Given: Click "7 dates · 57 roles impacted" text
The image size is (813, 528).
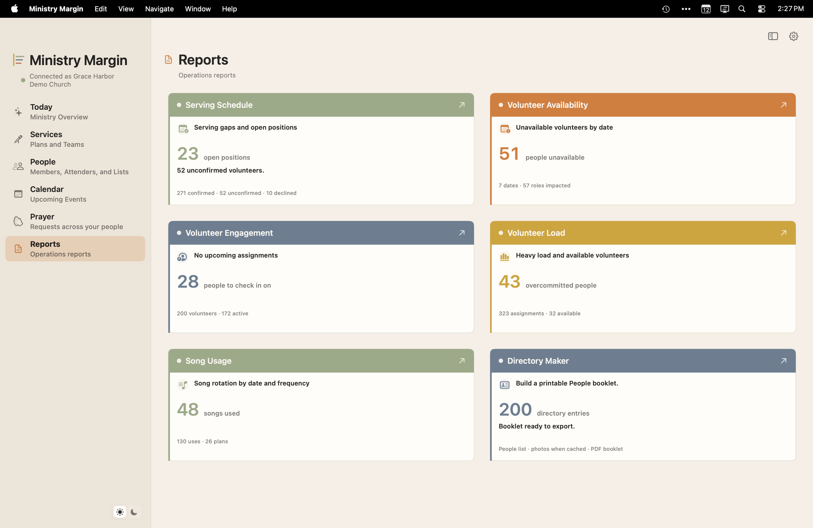Looking at the screenshot, I should tap(535, 185).
